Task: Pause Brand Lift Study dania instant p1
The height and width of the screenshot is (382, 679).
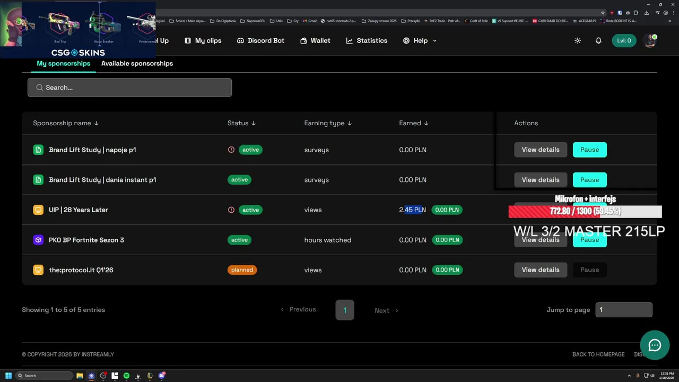Action: (x=589, y=180)
